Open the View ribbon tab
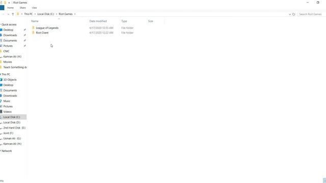Screen dimensions: 326x183 point(34,8)
